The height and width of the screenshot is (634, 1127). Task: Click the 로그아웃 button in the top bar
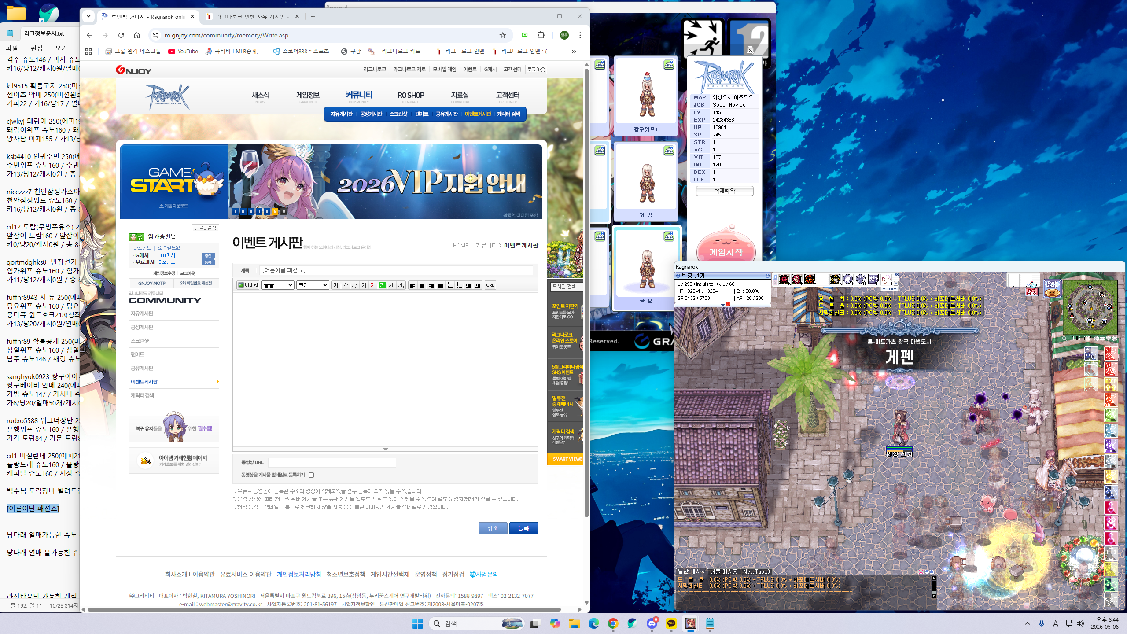[536, 70]
